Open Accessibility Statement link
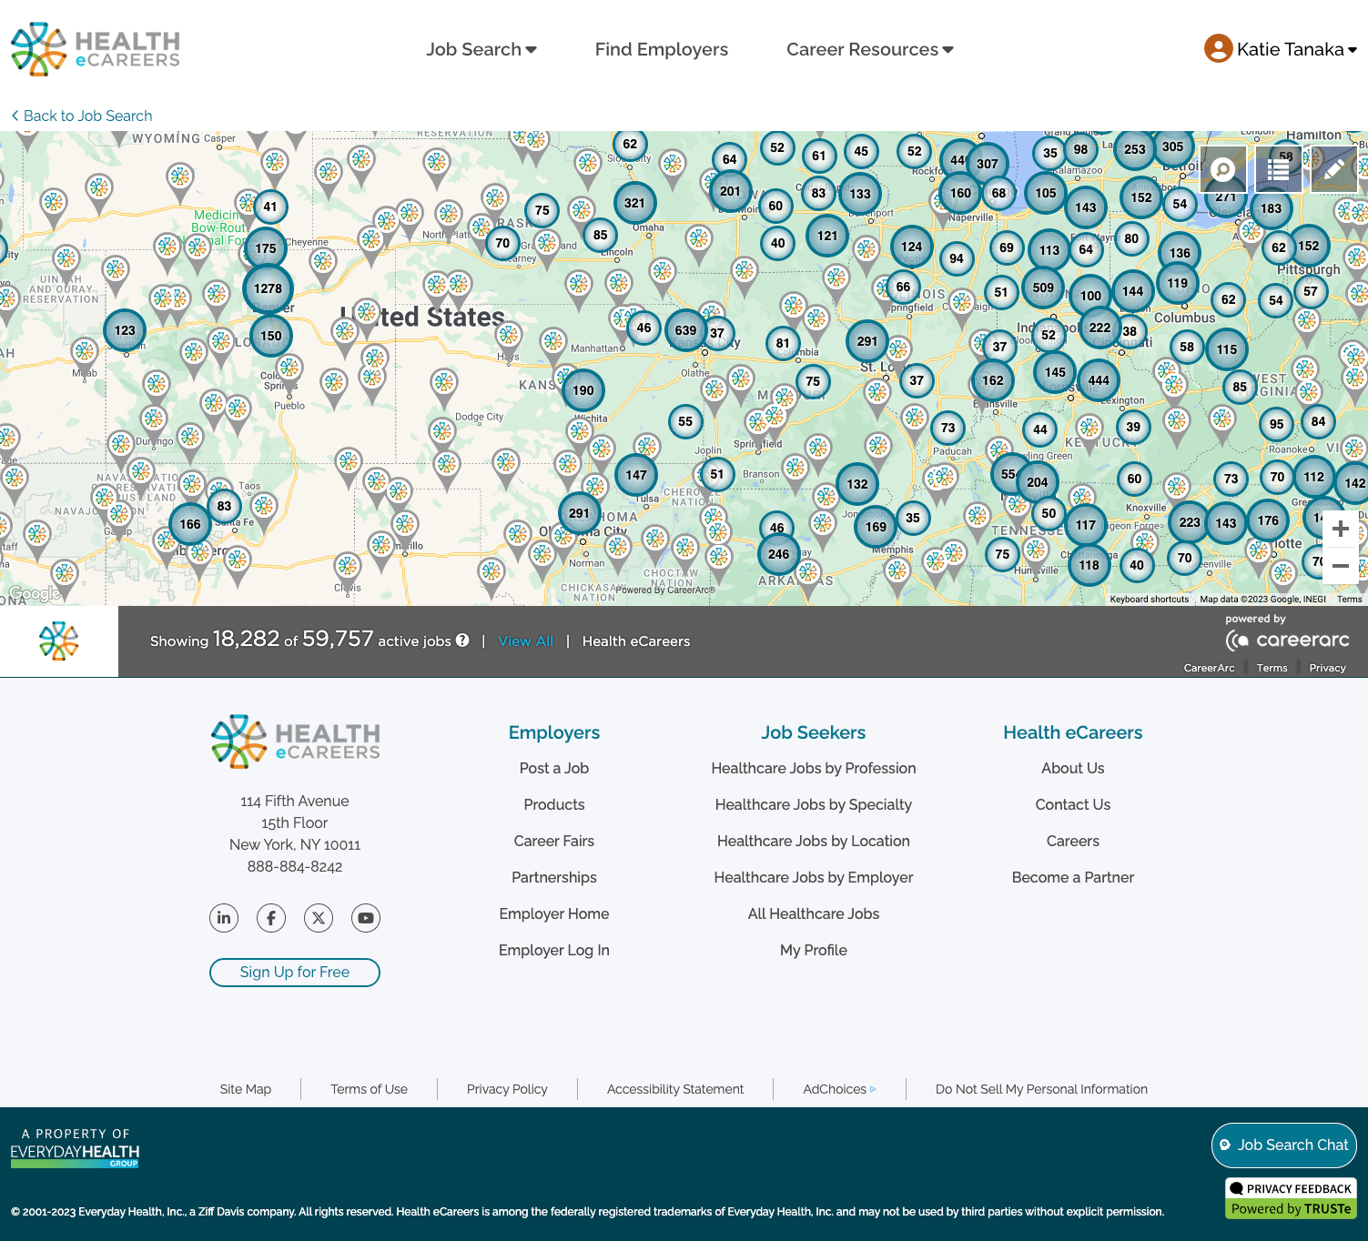The image size is (1368, 1241). 675,1089
